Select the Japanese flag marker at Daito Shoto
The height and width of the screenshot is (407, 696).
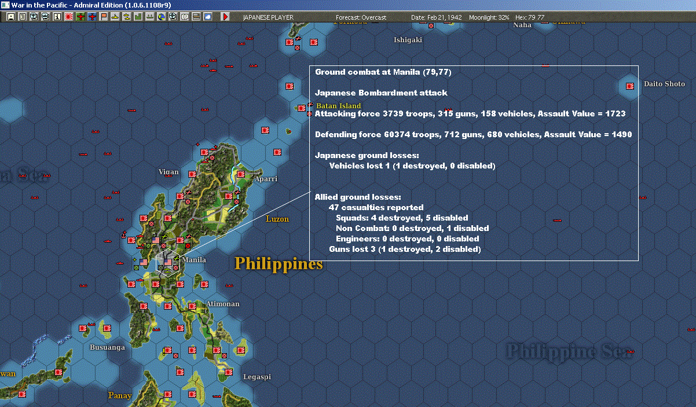629,86
